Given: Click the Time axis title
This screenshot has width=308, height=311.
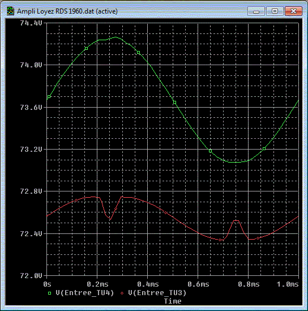Looking at the screenshot, I should 173,301.
